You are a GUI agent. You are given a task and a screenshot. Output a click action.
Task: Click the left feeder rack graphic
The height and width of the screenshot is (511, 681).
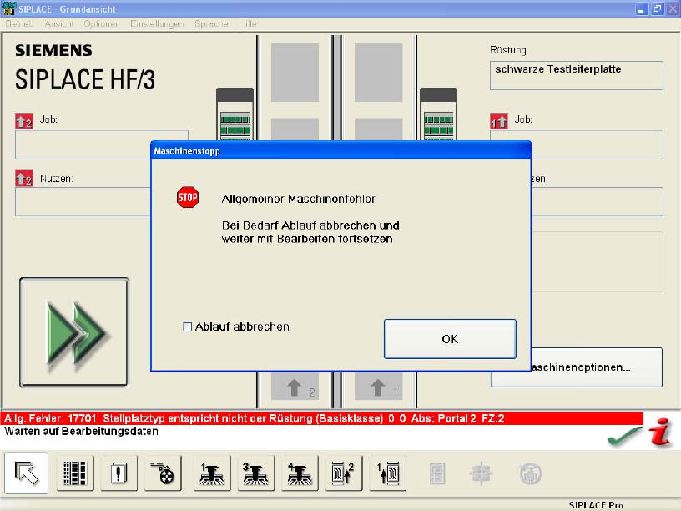(235, 114)
